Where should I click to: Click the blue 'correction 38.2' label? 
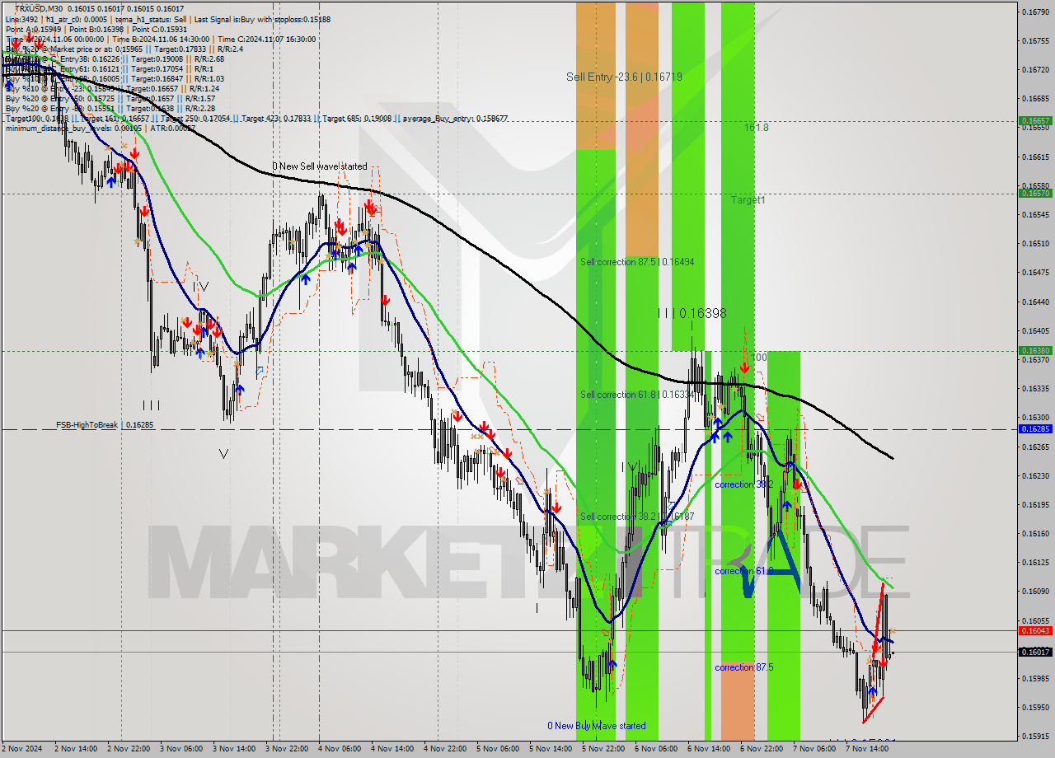point(743,484)
